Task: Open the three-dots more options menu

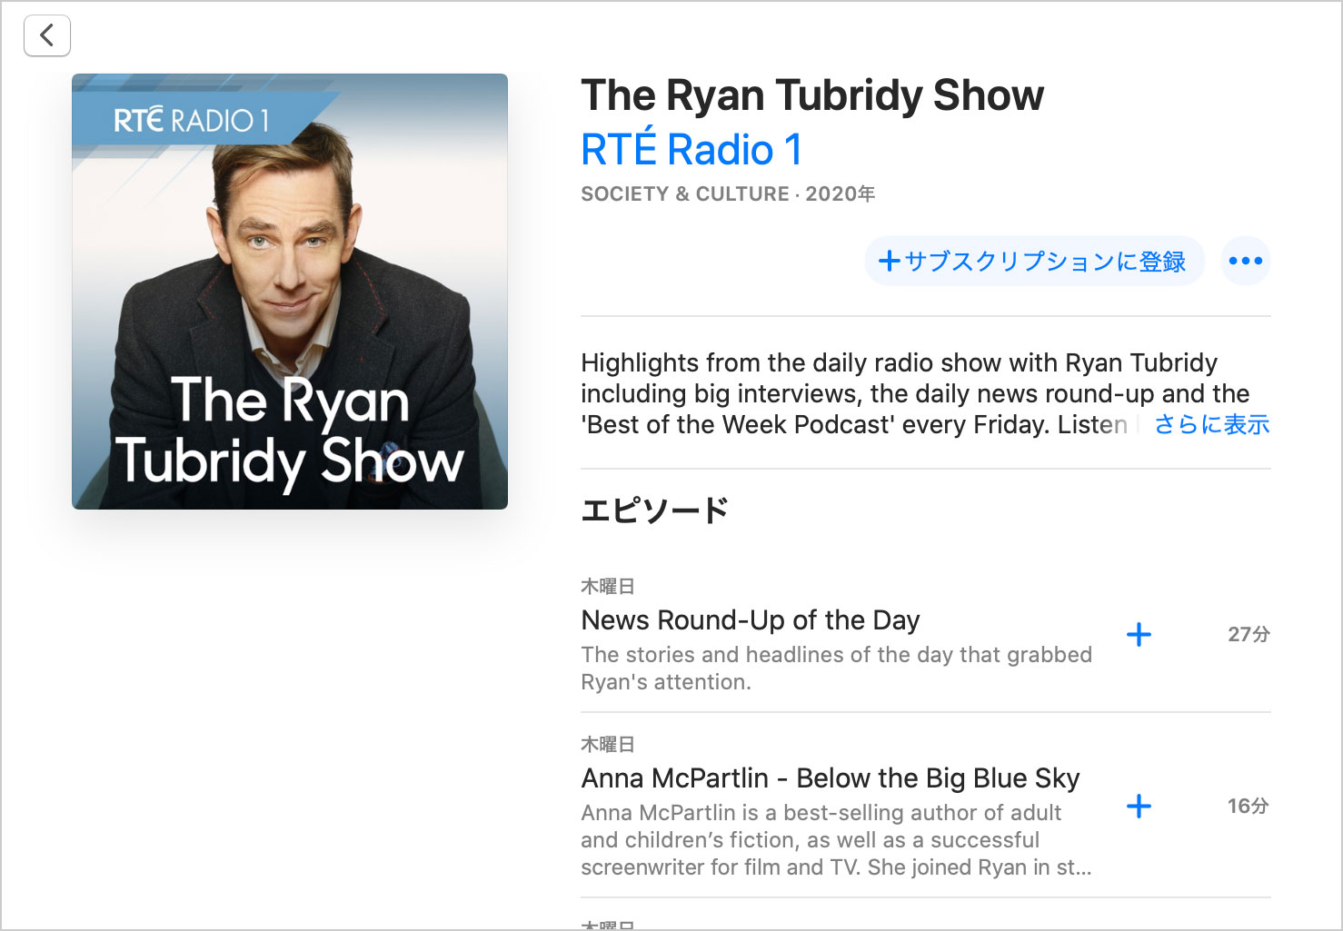Action: pyautogui.click(x=1245, y=261)
